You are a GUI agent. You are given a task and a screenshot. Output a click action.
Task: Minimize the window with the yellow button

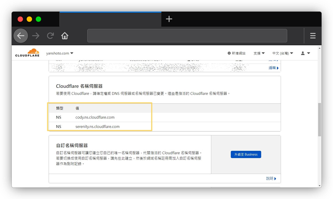29,19
